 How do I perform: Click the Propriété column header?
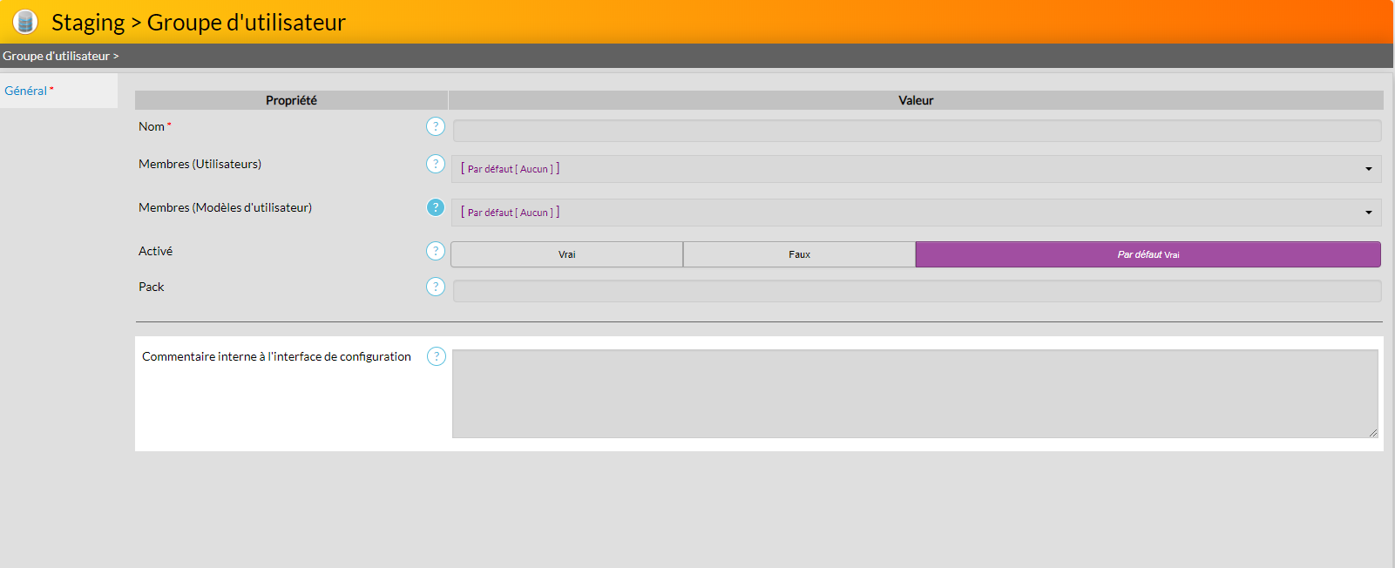tap(291, 100)
